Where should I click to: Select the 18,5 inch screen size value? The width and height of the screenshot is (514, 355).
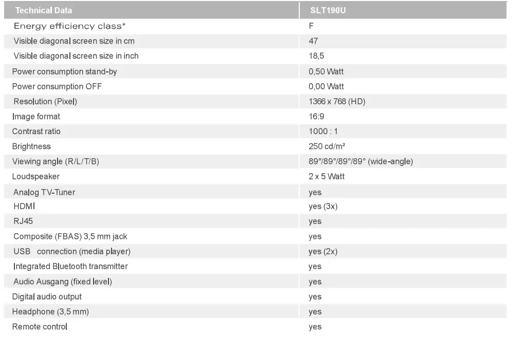point(316,56)
